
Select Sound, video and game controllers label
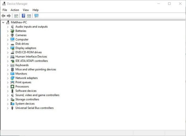click(37, 95)
